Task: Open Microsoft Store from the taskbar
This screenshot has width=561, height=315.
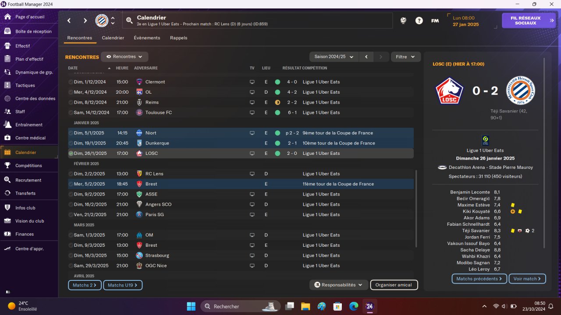Action: click(337, 306)
